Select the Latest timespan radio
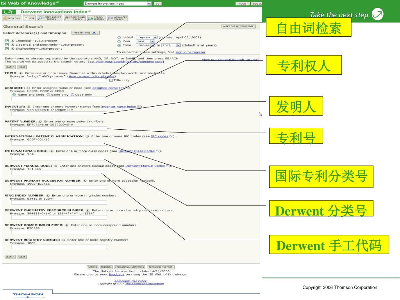 pyautogui.click(x=119, y=37)
